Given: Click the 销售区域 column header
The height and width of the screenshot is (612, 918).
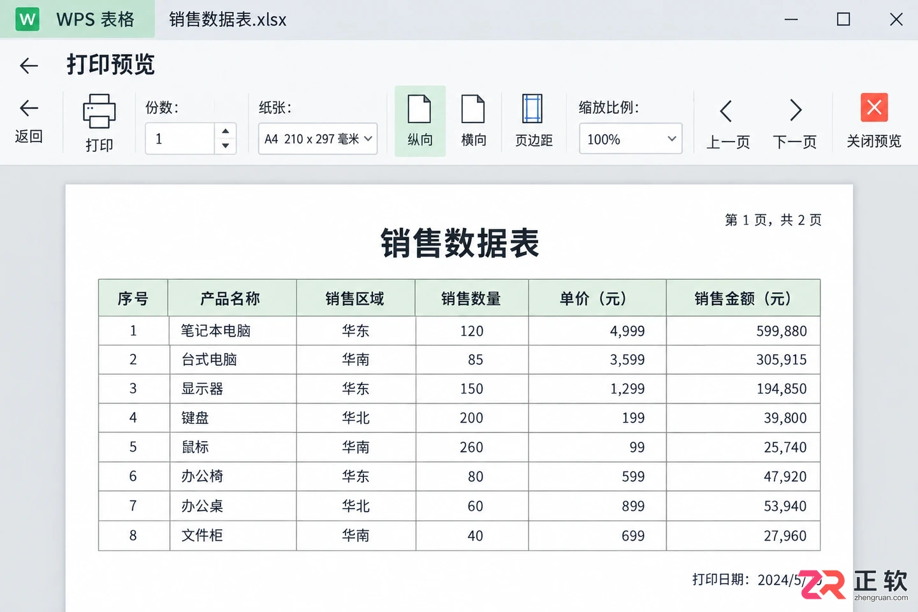Looking at the screenshot, I should 356,298.
